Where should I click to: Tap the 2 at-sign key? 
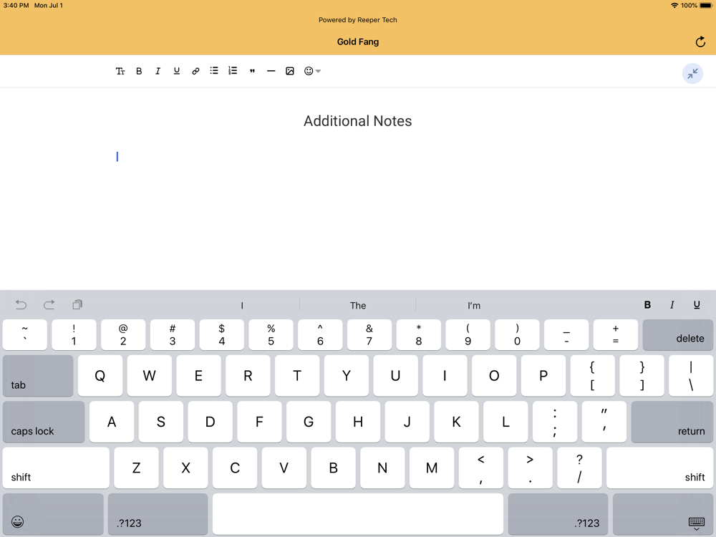pyautogui.click(x=123, y=334)
